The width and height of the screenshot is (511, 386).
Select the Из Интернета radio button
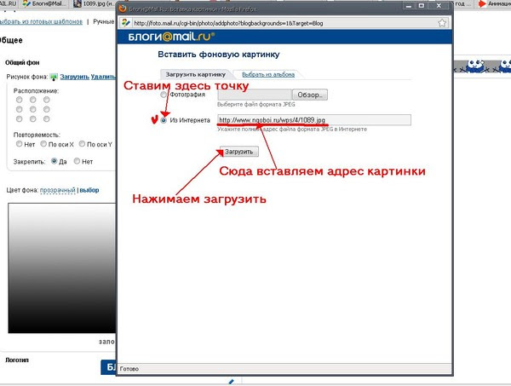click(x=164, y=120)
